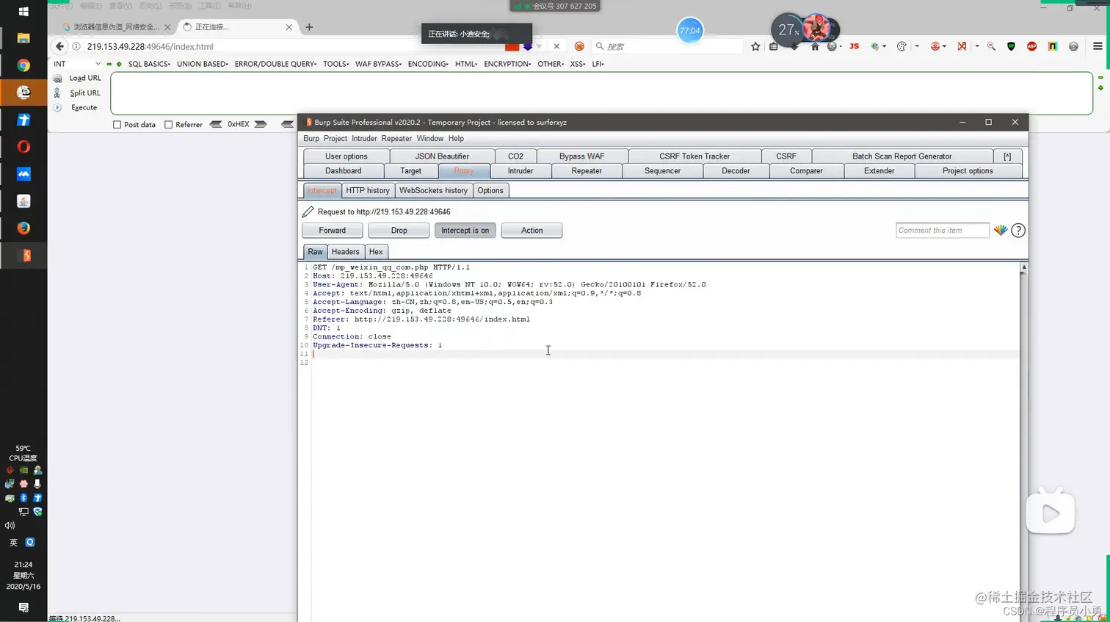
Task: Open the UNION BASED dropdown menu
Action: click(203, 64)
